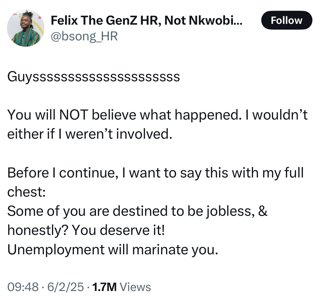This screenshot has height=296, width=325.
Task: Click the 1.7M view count number
Action: pyautogui.click(x=105, y=287)
